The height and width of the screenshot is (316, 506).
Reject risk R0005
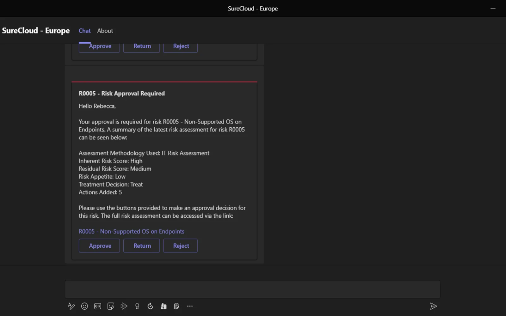[181, 246]
